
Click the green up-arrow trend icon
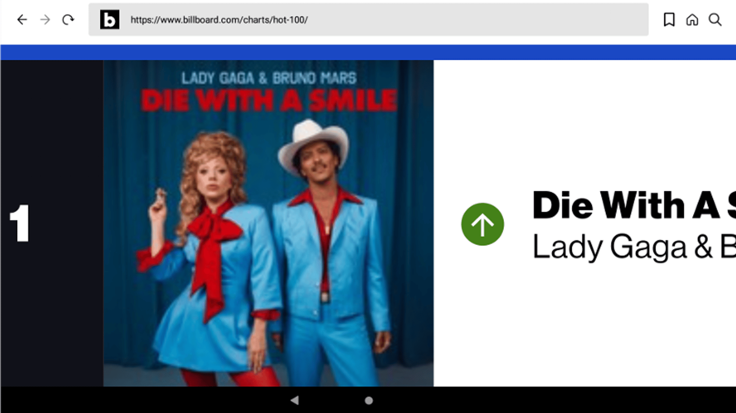click(482, 224)
